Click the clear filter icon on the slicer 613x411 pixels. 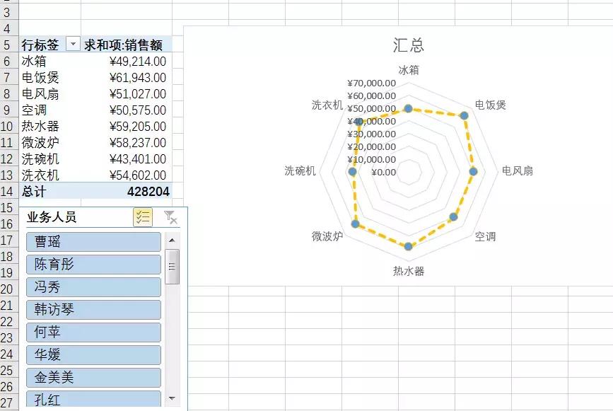point(168,216)
